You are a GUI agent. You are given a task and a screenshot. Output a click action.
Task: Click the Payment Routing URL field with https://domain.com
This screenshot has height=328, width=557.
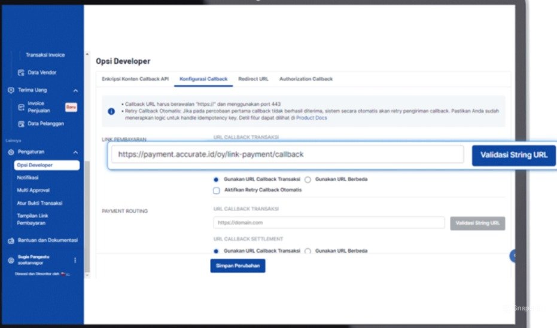pos(329,223)
